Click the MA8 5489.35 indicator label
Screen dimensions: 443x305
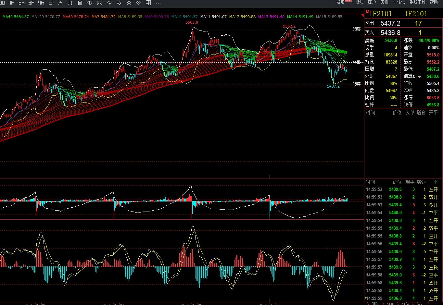coord(130,17)
